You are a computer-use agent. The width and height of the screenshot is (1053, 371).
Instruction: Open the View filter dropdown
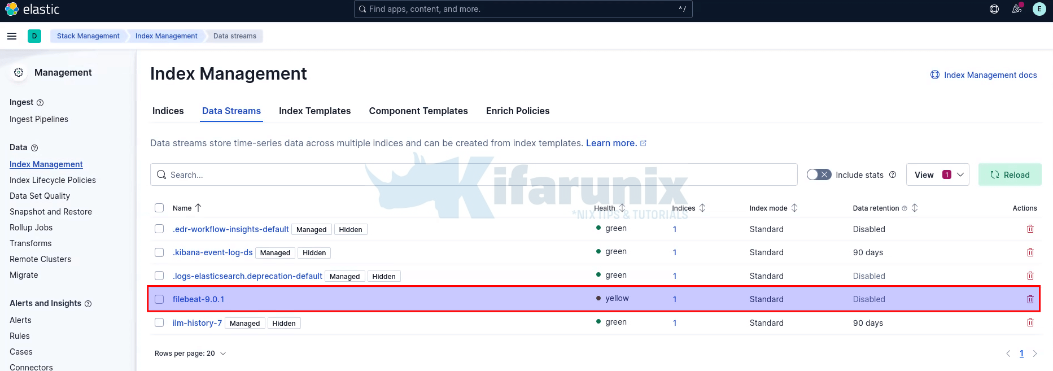[x=937, y=175]
